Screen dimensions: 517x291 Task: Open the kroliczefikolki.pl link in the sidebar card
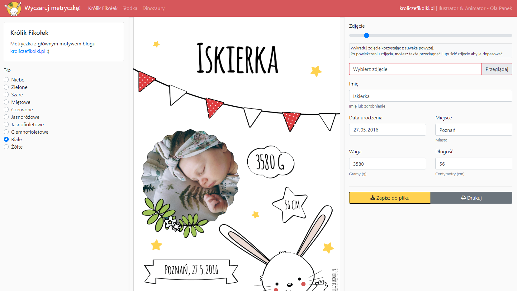(x=28, y=51)
